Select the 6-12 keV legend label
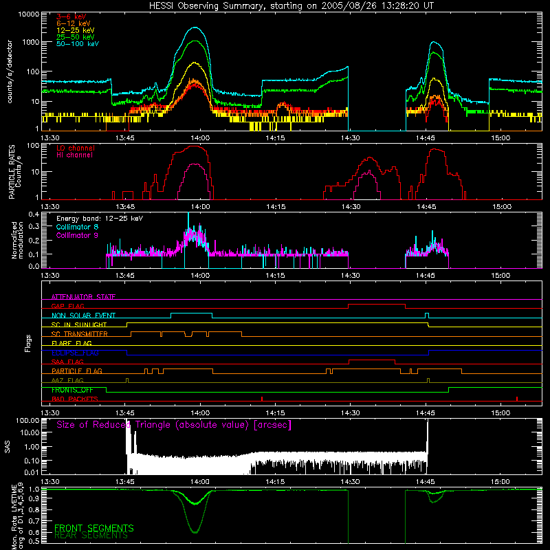Image resolution: width=550 pixels, height=550 pixels. click(x=74, y=23)
